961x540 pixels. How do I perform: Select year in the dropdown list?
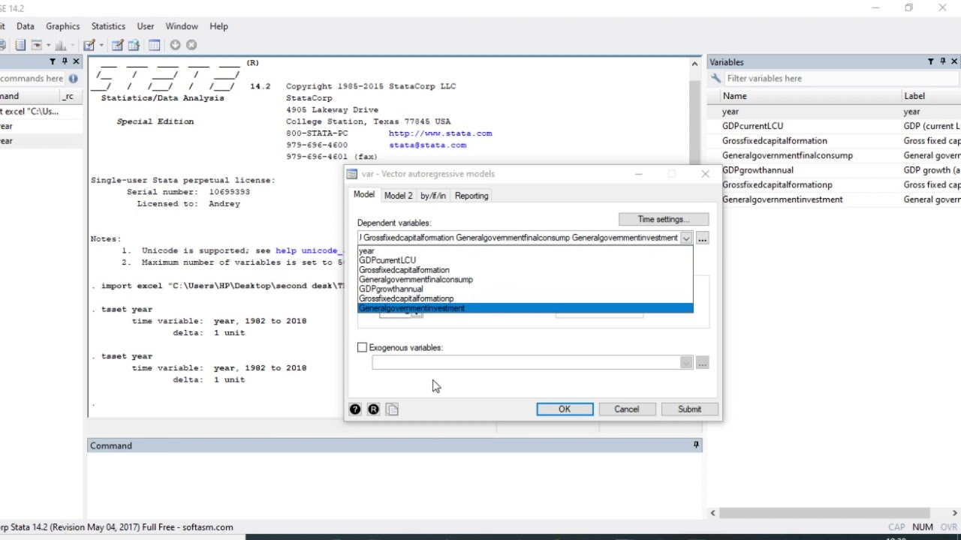(526, 251)
